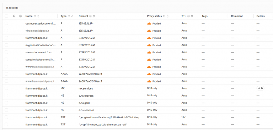This screenshot has width=273, height=130.
Task: Check the b.ns.gold NS record checkbox
Action: [x=6, y=103]
